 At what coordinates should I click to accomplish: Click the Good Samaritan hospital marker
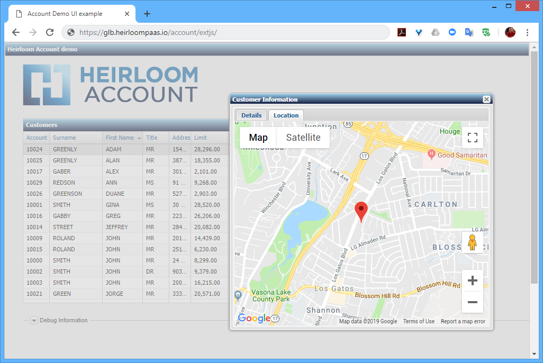click(431, 154)
